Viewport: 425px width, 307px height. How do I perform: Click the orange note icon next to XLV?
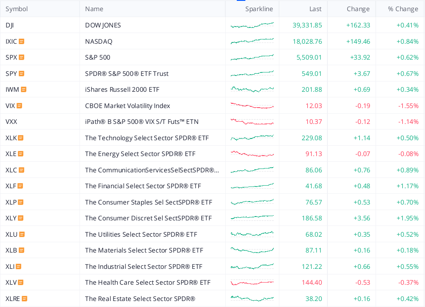click(21, 283)
